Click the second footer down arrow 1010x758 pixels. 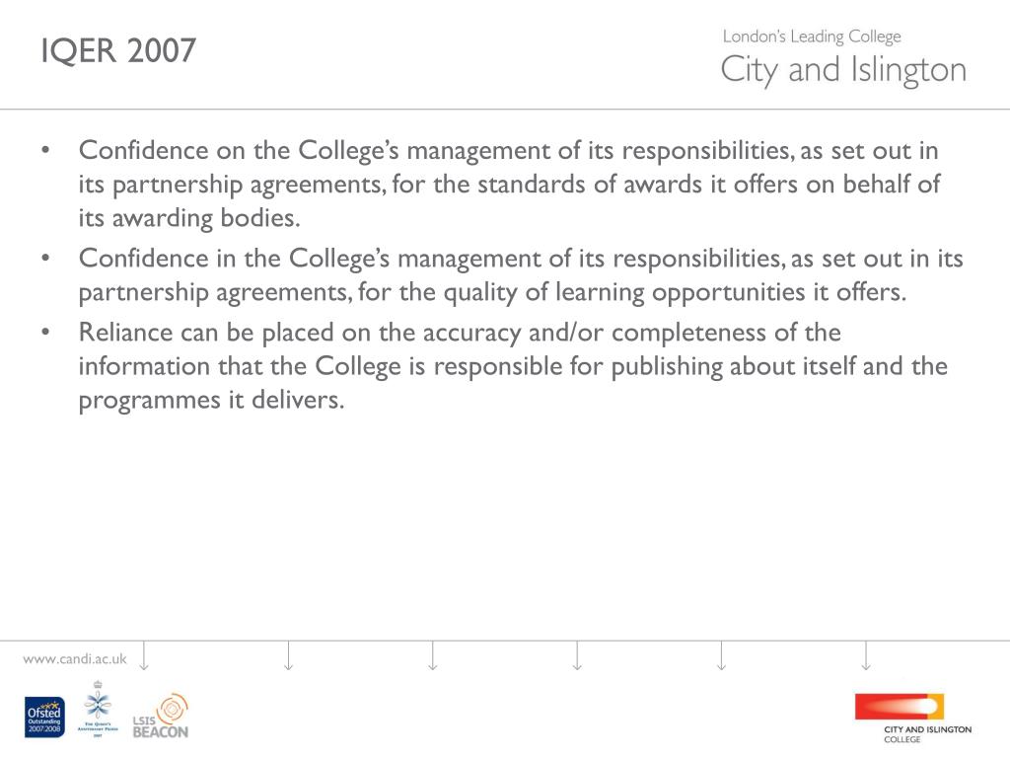click(289, 656)
